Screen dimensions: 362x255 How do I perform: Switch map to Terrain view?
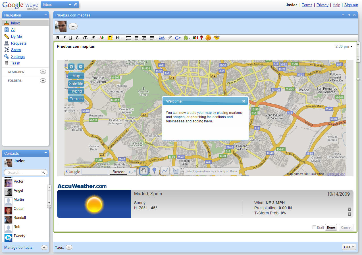tap(76, 99)
